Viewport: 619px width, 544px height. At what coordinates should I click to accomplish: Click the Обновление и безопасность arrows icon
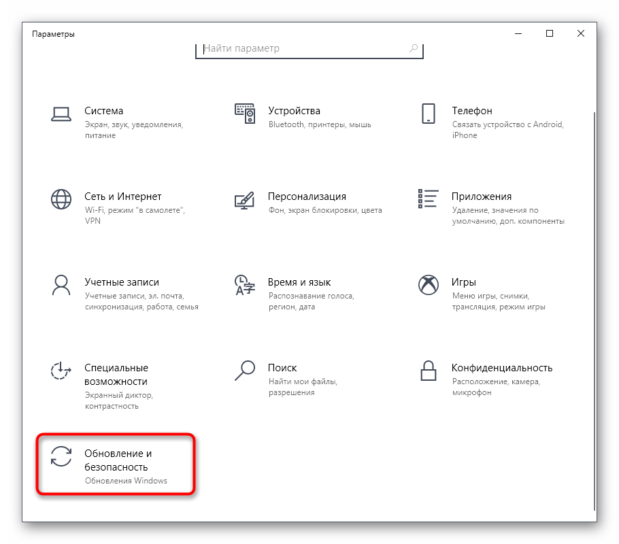61,456
